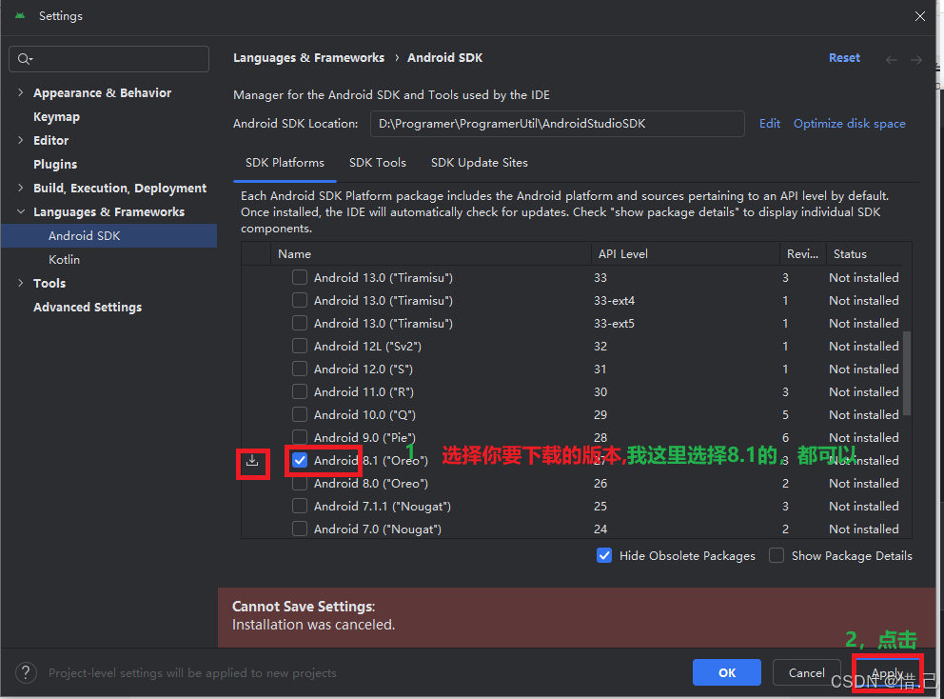The height and width of the screenshot is (699, 944).
Task: Navigate back with the left arrow
Action: click(x=892, y=60)
